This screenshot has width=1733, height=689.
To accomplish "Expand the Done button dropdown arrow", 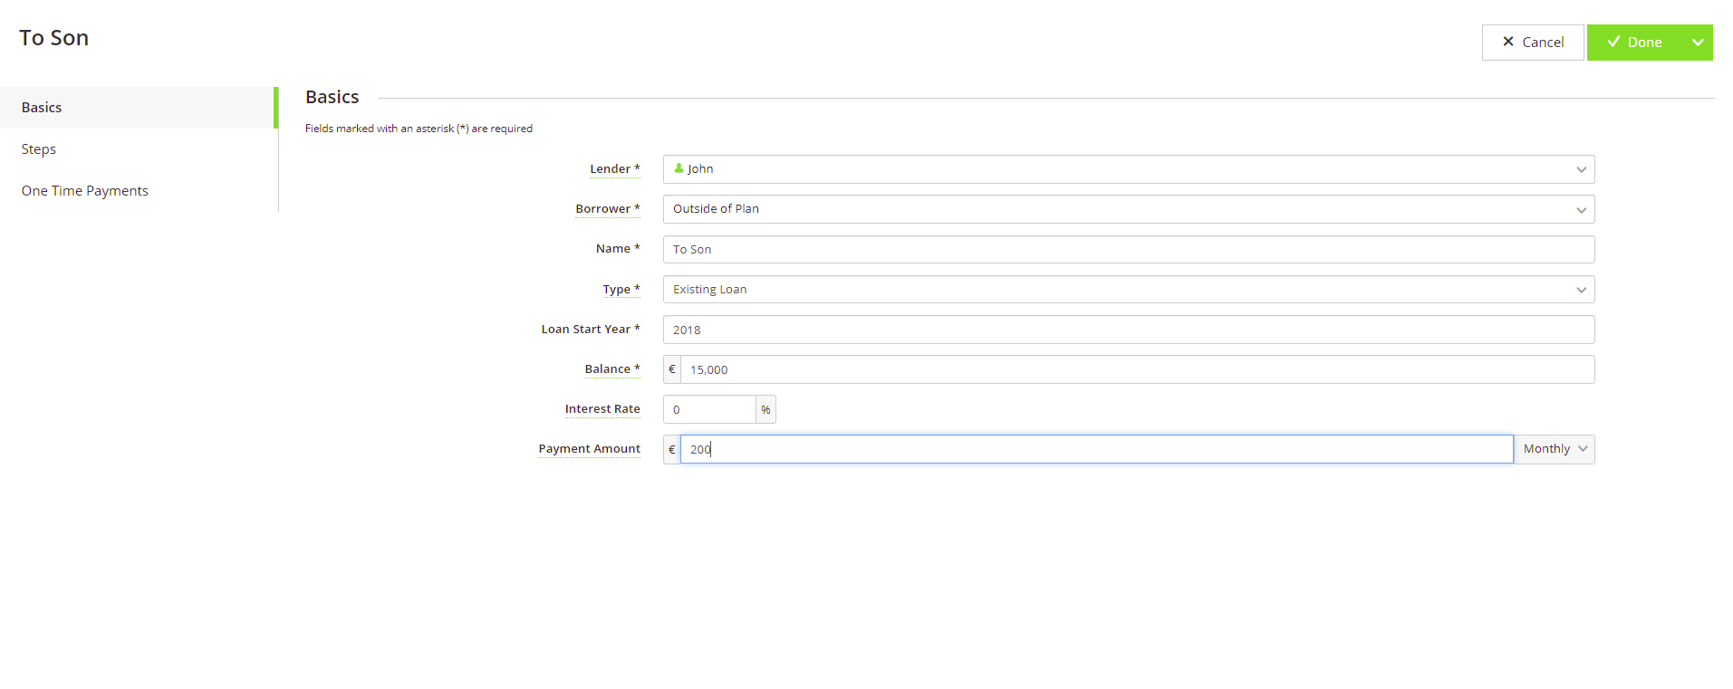I will click(1698, 43).
